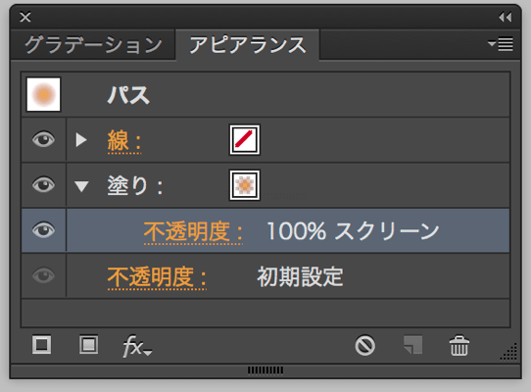Viewport: 531px width, 392px height.
Task: Click the Duplicate Selected Item icon
Action: pos(413,345)
